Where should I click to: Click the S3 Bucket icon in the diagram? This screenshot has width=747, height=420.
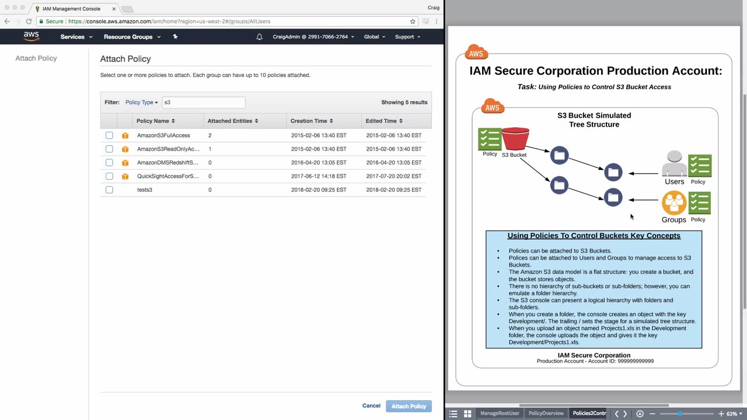[515, 139]
